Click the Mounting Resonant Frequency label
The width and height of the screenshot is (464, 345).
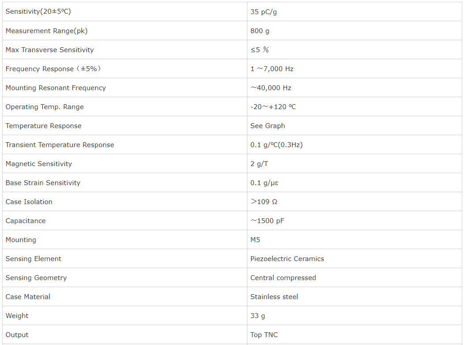click(56, 88)
